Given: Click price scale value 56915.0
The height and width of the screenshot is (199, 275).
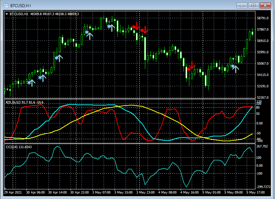Looking at the screenshot, I should point(263,41).
